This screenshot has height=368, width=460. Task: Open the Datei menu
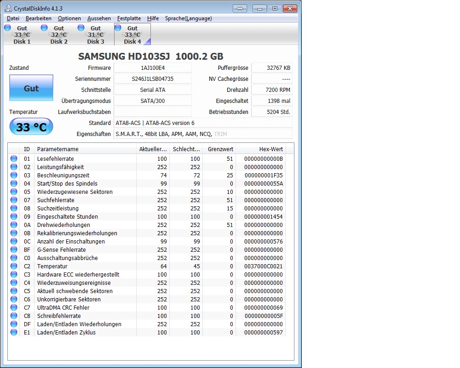[x=13, y=18]
